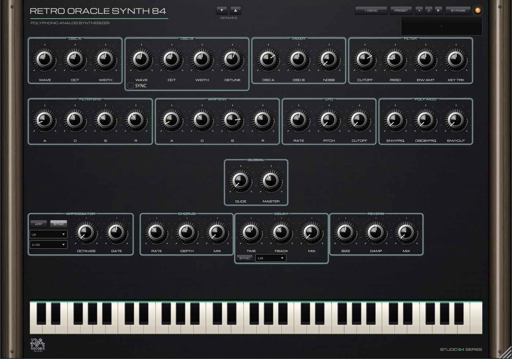Click the octave up arrow button
The height and width of the screenshot is (359, 512).
(236, 10)
